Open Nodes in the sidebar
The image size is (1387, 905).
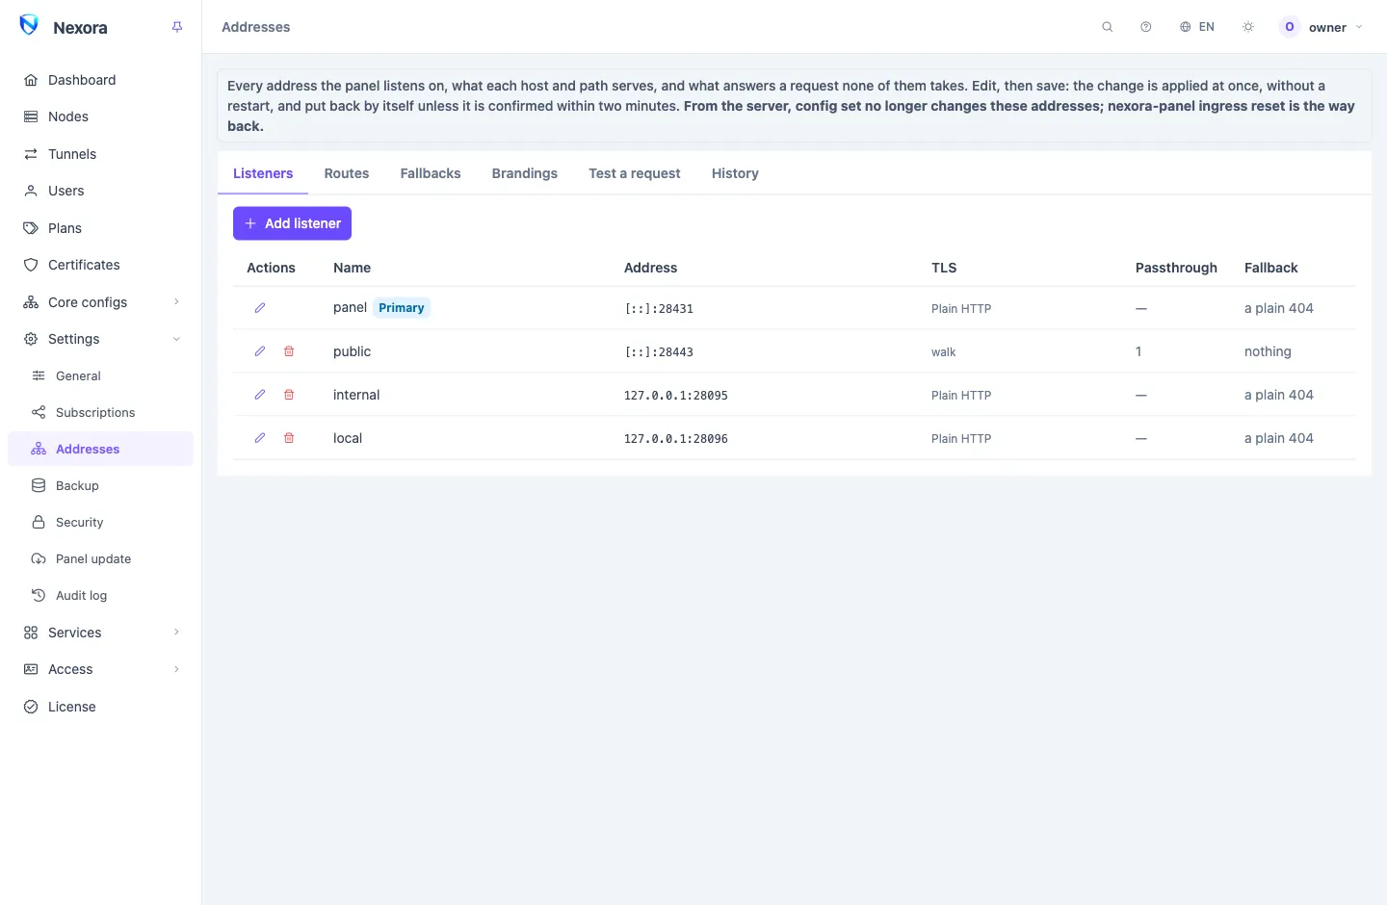100,116
